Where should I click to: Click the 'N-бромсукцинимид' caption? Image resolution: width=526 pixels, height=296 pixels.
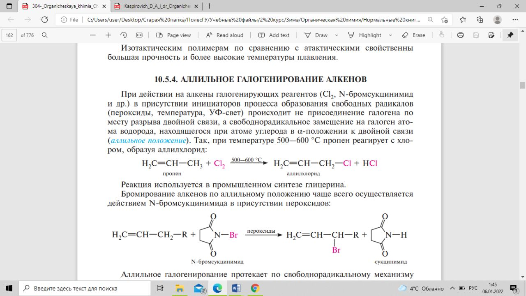point(217,261)
